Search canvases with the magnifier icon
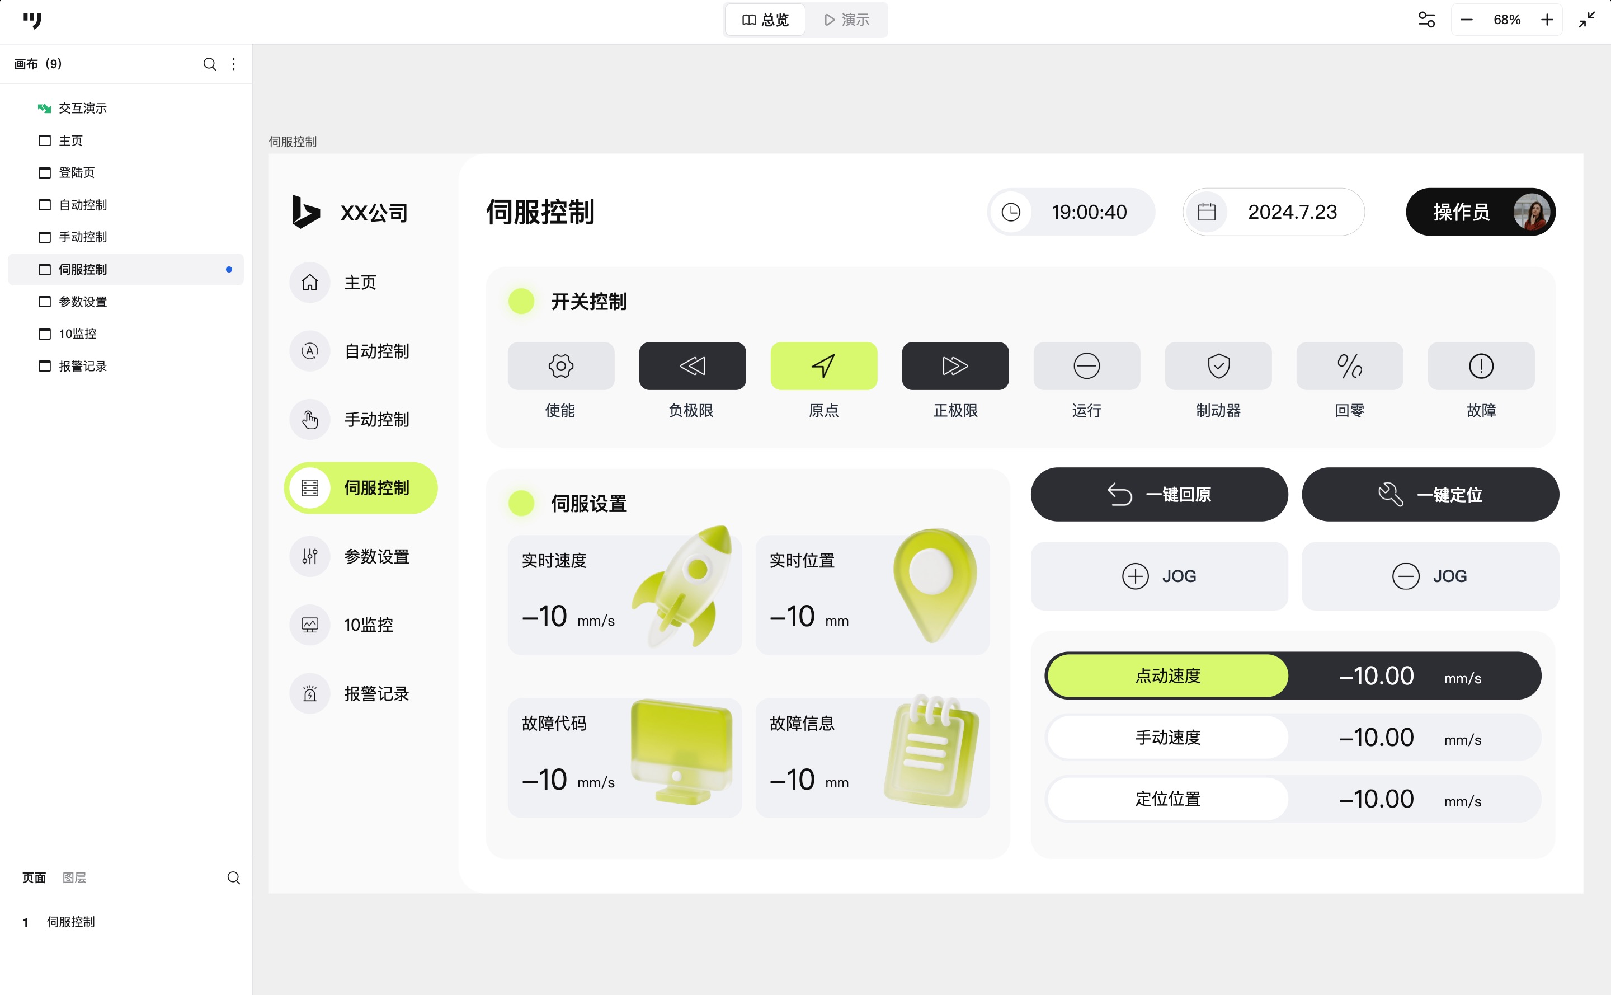 click(x=209, y=64)
